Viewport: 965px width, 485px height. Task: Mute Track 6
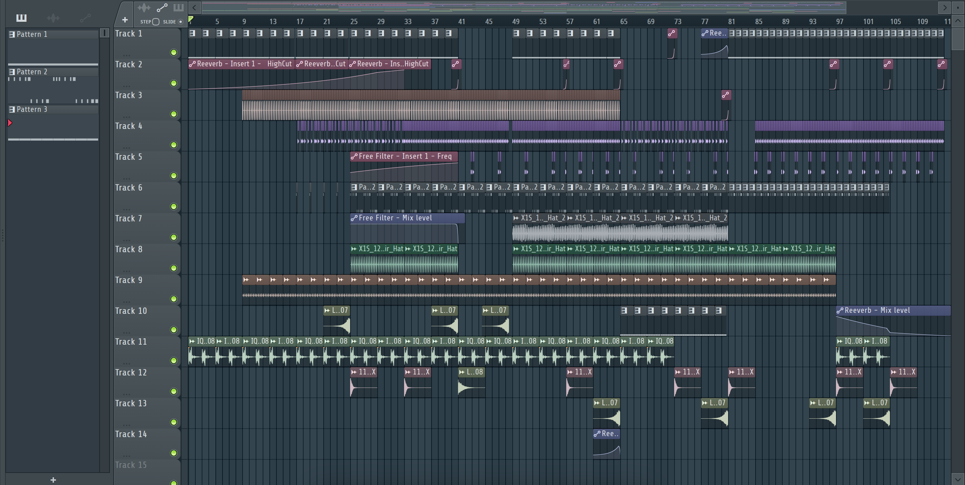[174, 206]
